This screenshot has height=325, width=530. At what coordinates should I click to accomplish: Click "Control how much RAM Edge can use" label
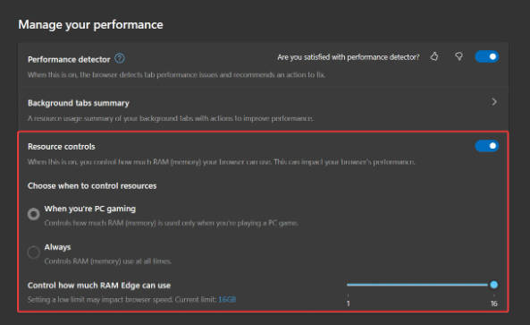(x=99, y=286)
